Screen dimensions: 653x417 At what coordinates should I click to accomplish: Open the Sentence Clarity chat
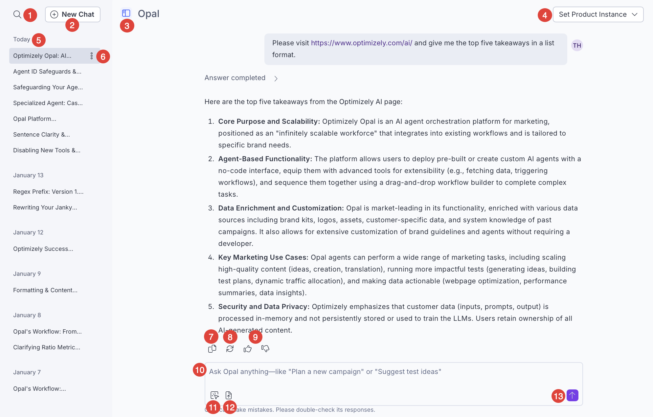[41, 135]
